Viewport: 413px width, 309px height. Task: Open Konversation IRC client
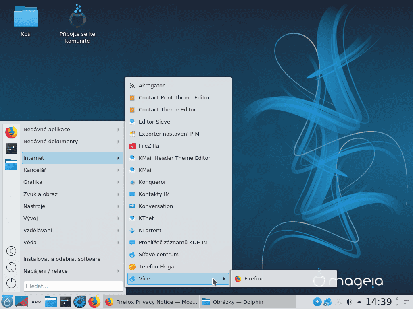pyautogui.click(x=155, y=206)
